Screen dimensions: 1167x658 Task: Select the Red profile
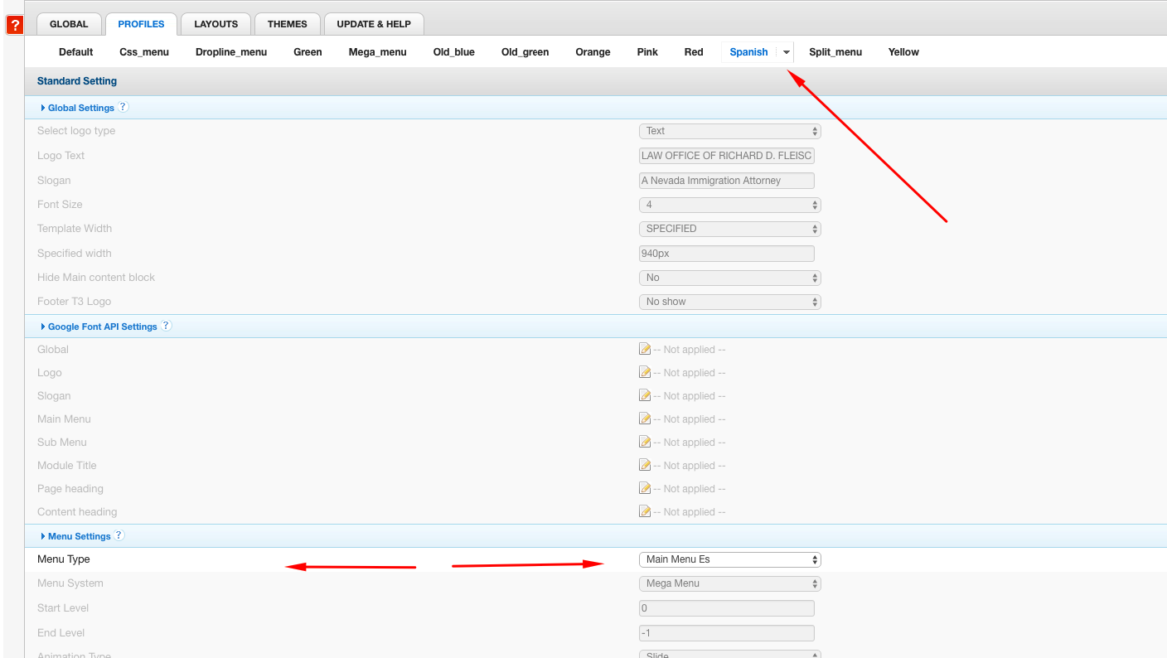(694, 52)
